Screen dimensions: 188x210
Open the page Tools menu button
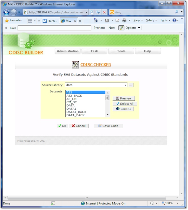pos(121,51)
